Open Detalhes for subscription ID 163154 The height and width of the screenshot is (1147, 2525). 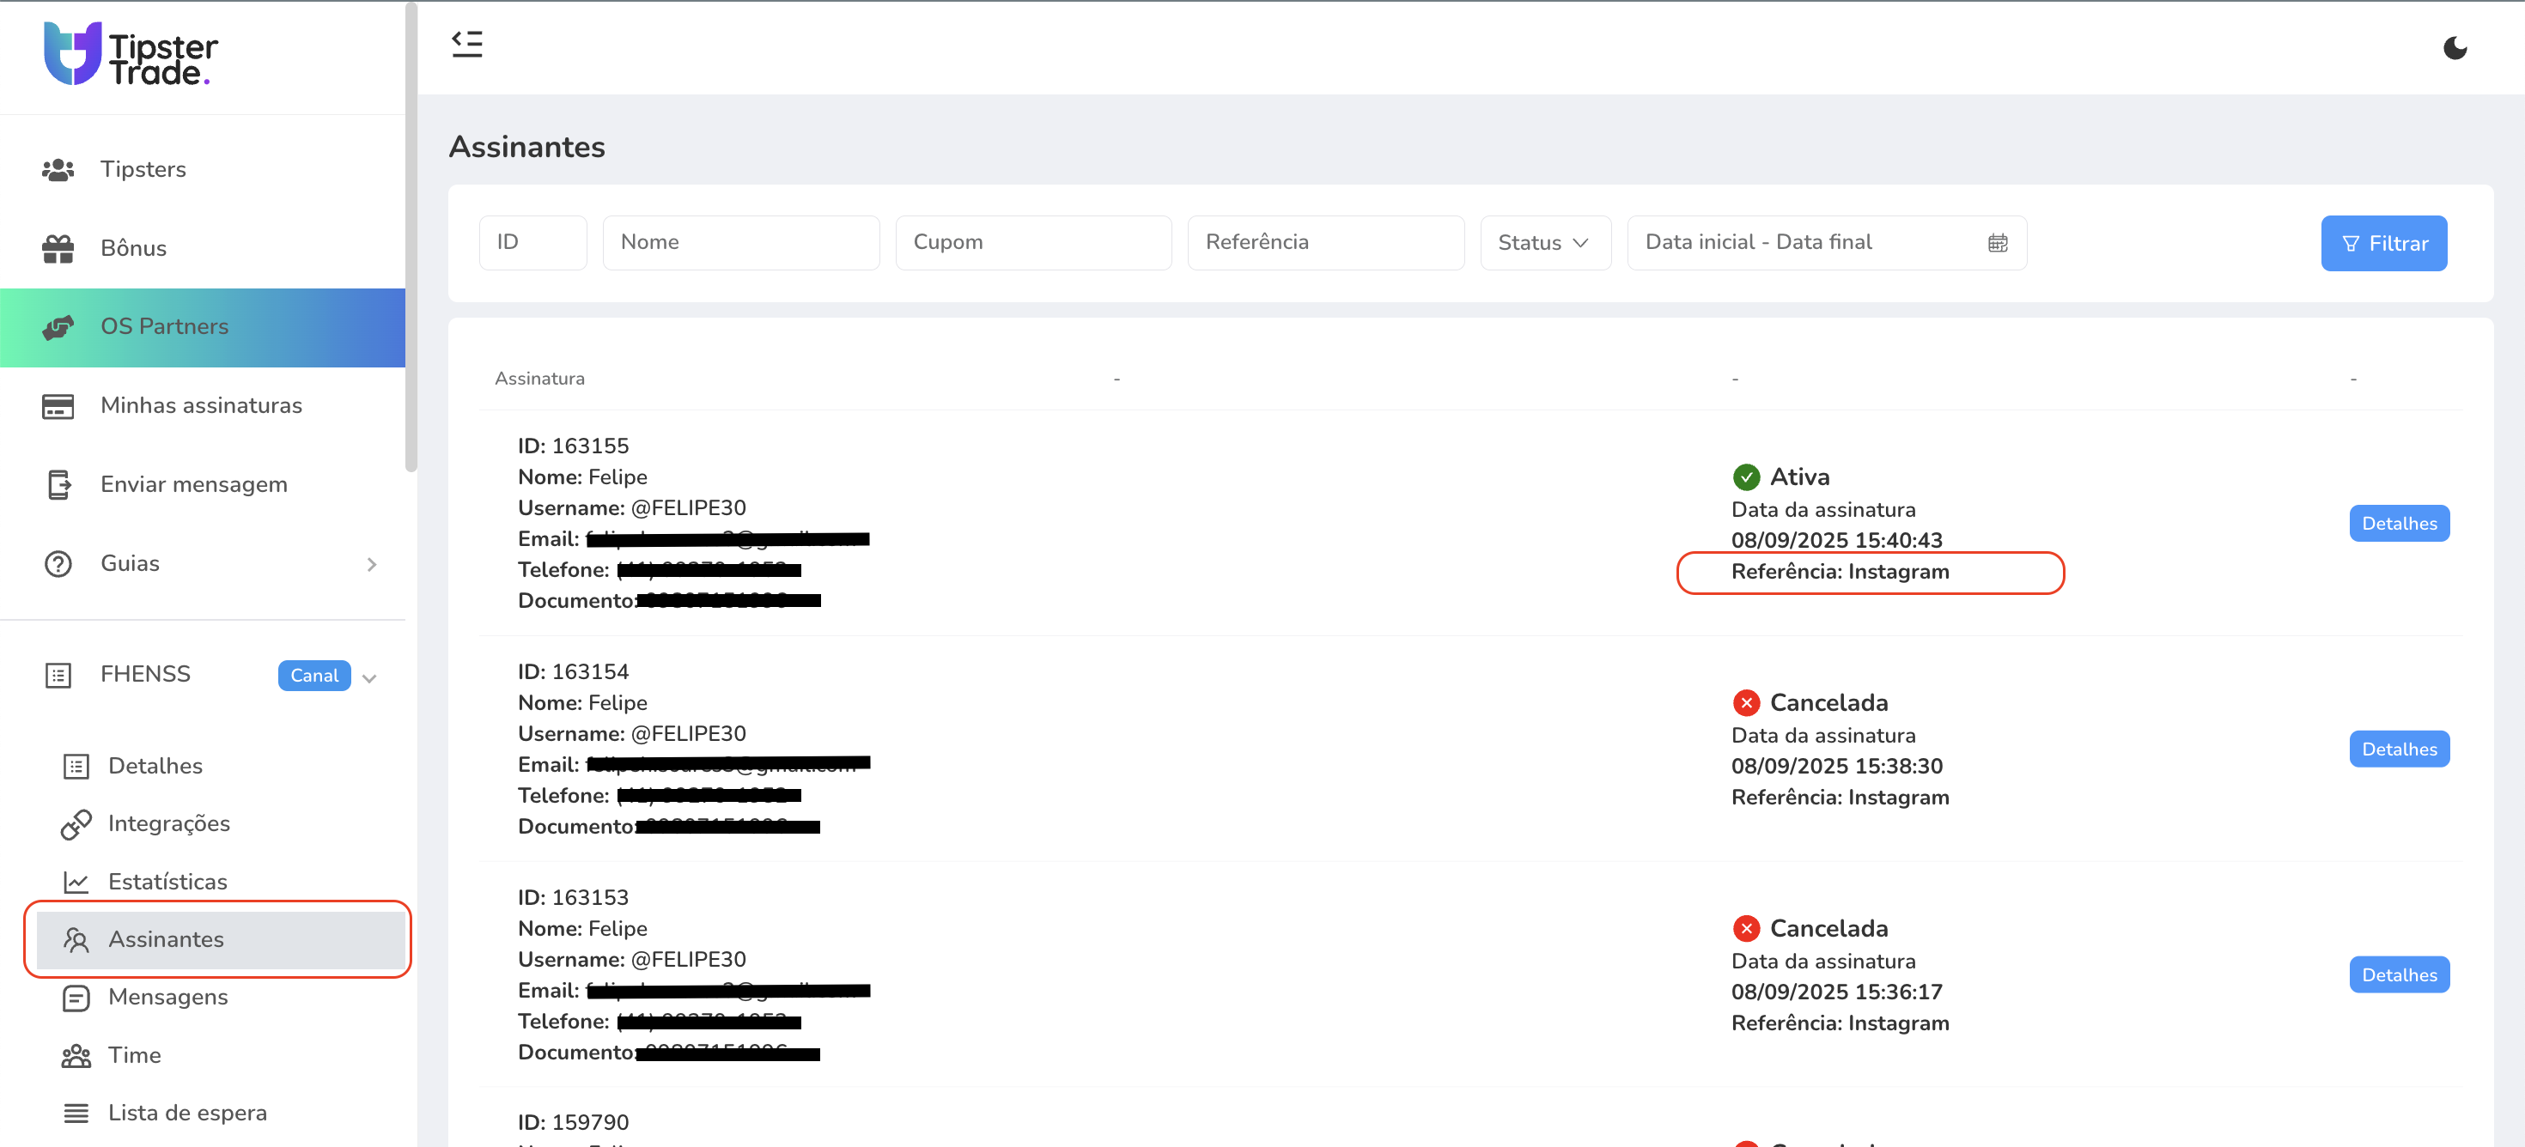(x=2399, y=749)
